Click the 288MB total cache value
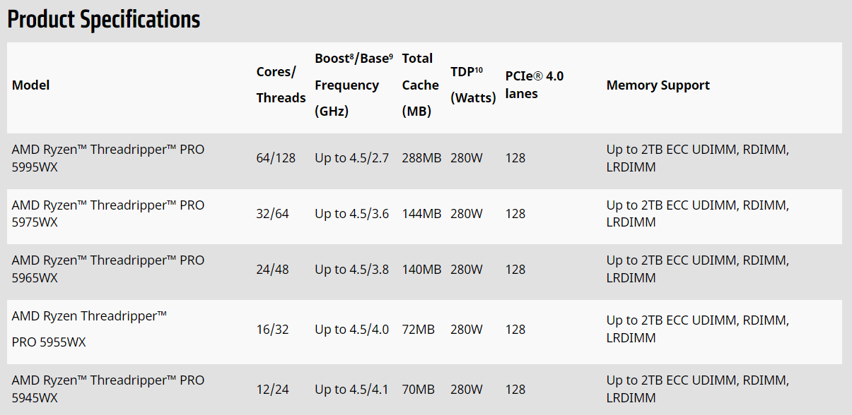The width and height of the screenshot is (852, 415). tap(421, 158)
